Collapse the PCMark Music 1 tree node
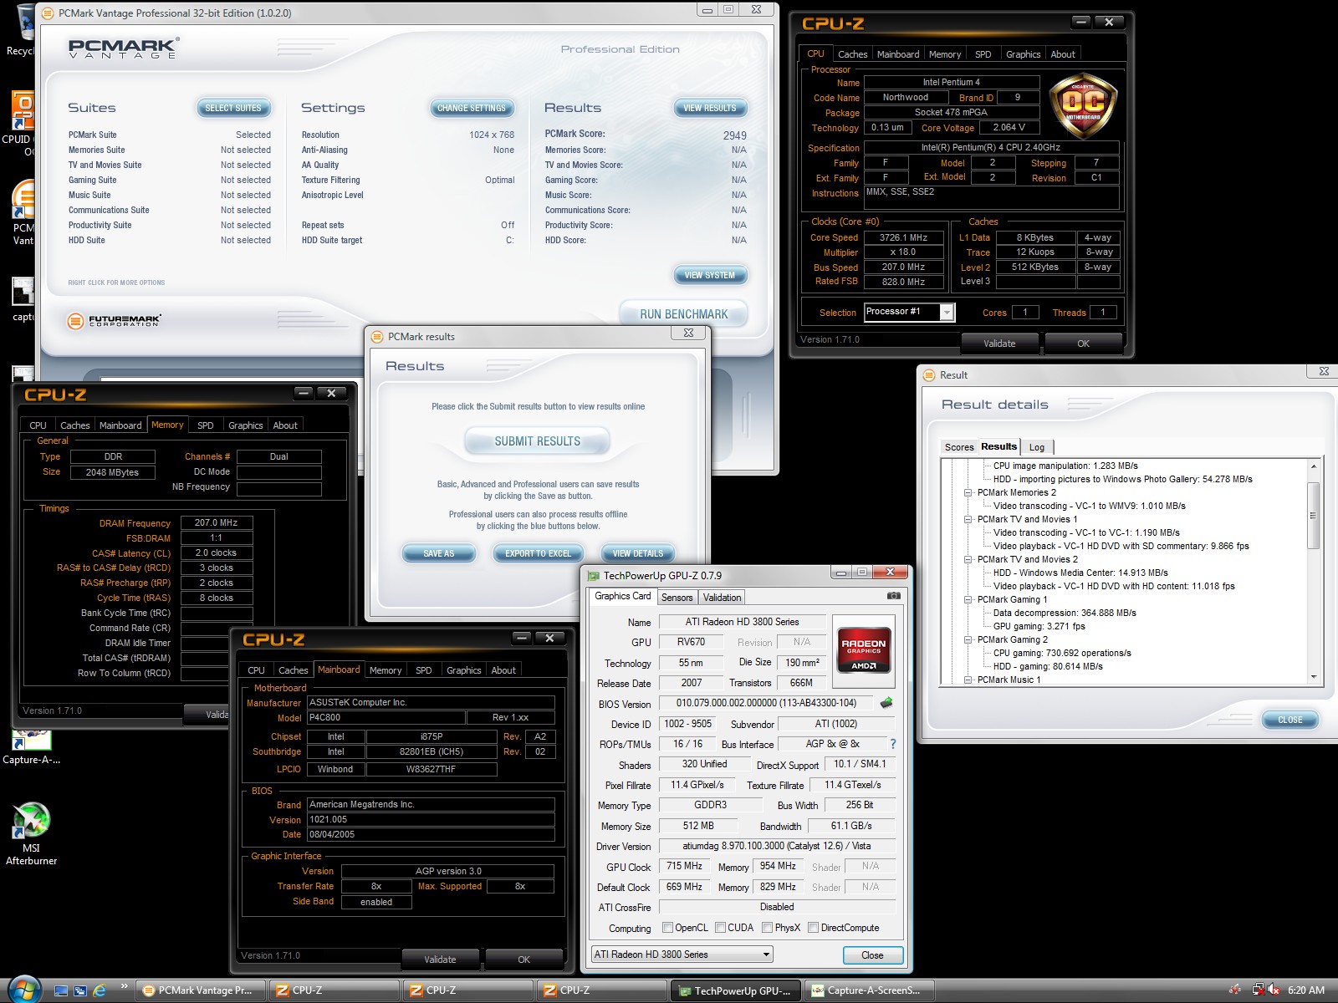Viewport: 1338px width, 1003px height. click(x=968, y=680)
